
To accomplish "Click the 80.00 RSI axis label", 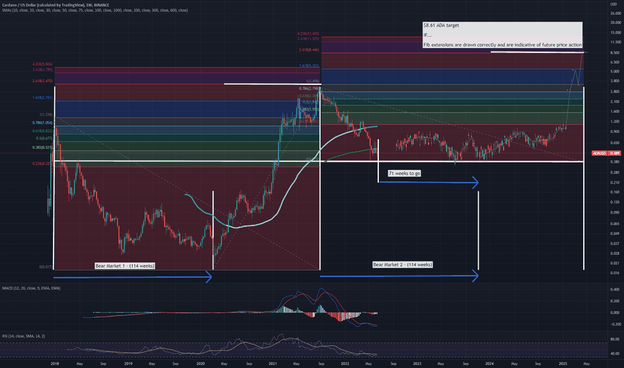I will point(615,339).
